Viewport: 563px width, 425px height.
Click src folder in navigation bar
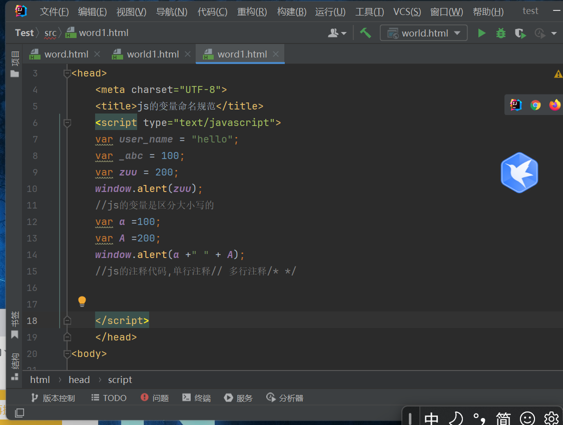coord(50,33)
